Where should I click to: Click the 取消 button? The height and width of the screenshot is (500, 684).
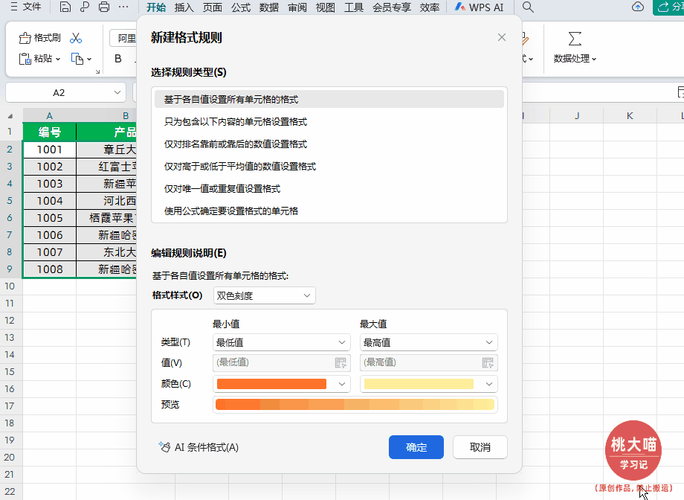[480, 447]
